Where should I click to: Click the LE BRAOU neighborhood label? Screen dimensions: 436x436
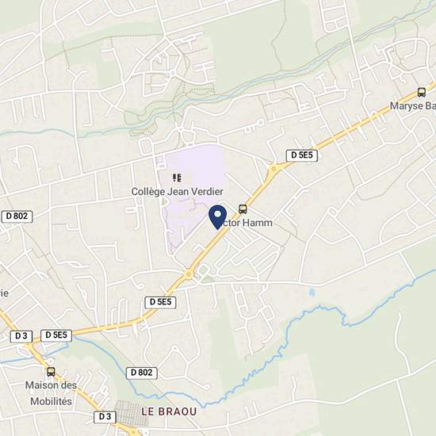pyautogui.click(x=169, y=411)
